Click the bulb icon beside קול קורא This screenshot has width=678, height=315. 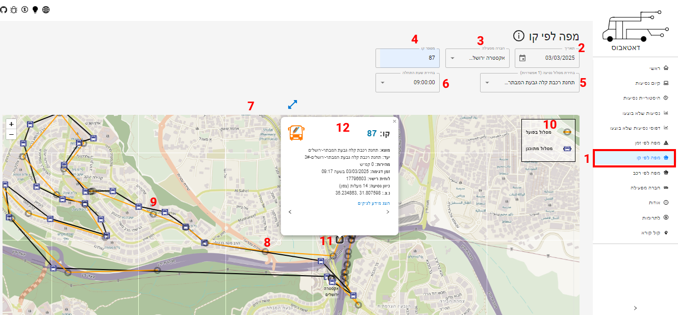666,233
